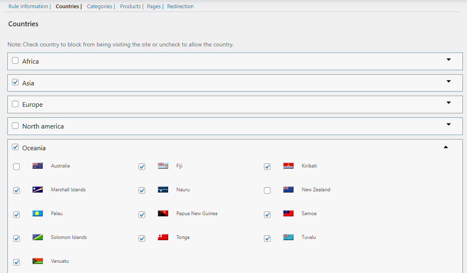Uncheck the Tonga checkbox

[x=142, y=238]
